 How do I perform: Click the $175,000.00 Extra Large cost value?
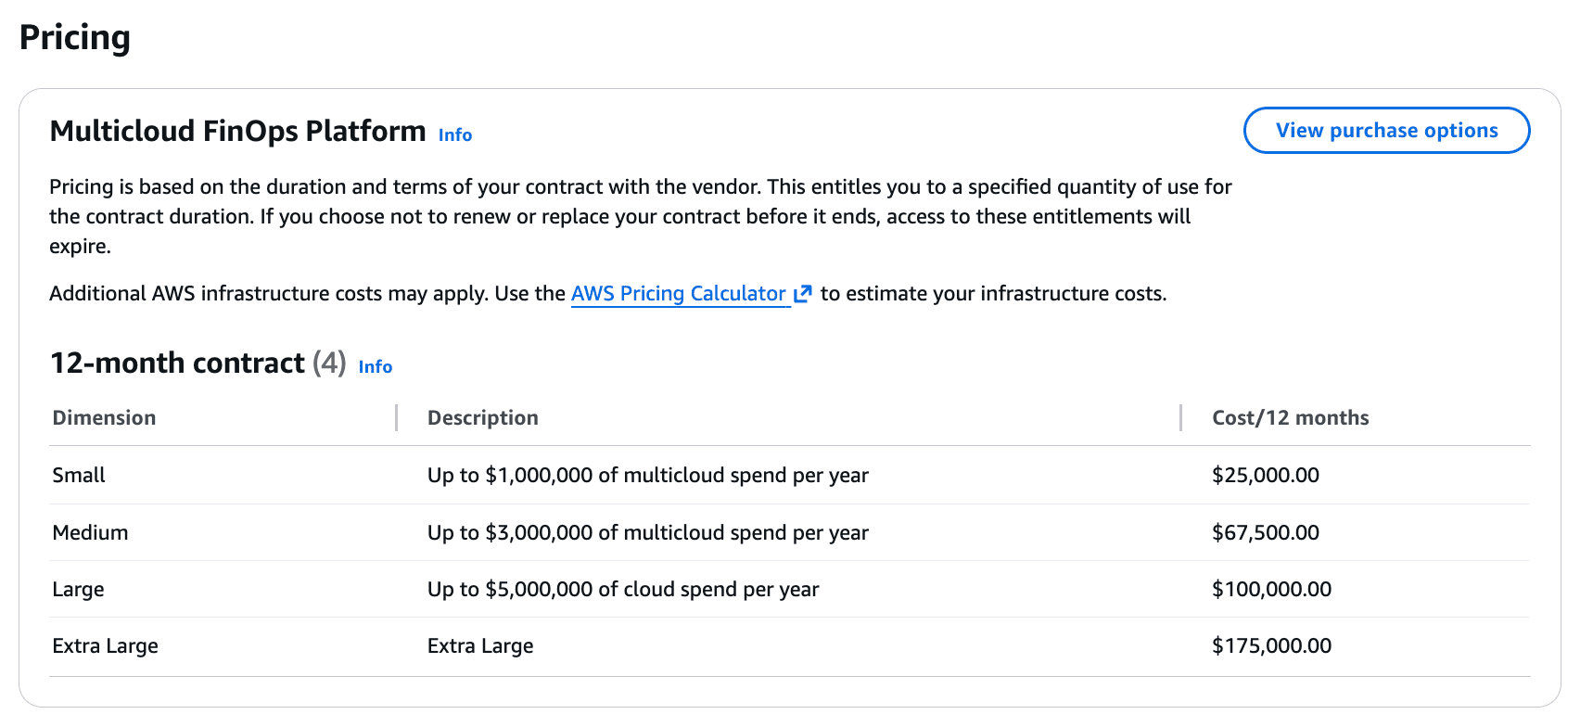pyautogui.click(x=1271, y=645)
